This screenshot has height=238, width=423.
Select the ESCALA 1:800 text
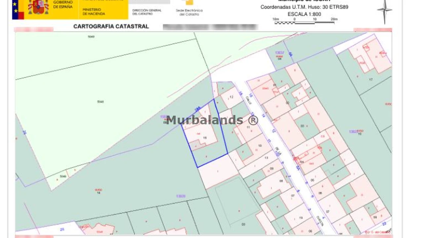[304, 14]
